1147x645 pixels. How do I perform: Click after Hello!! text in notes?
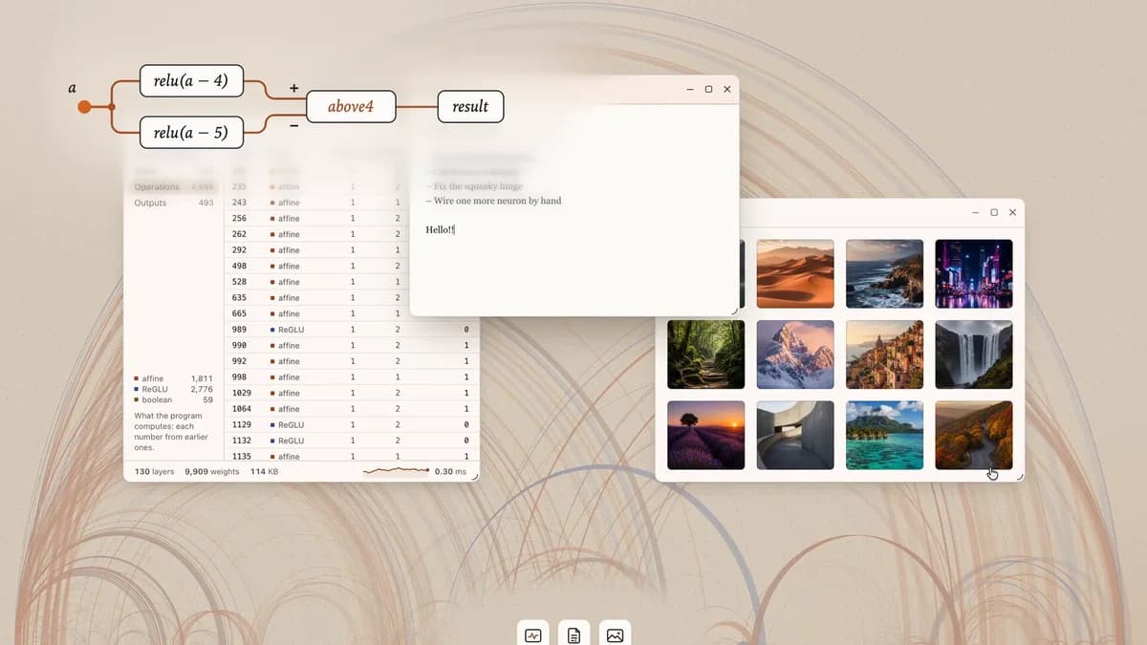[x=456, y=230]
